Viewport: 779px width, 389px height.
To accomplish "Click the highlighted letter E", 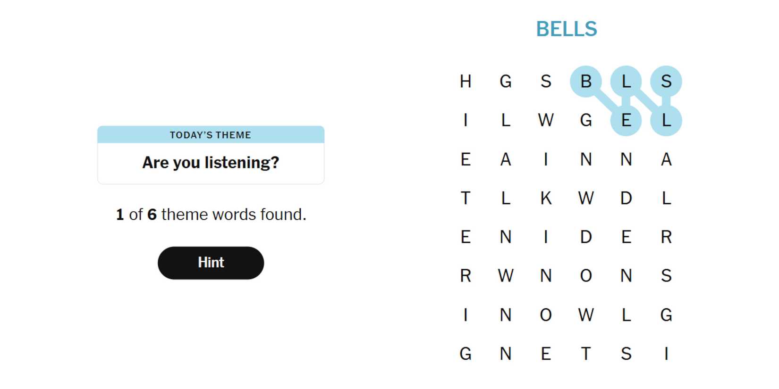I will (626, 120).
